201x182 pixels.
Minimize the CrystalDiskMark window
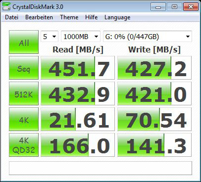pyautogui.click(x=158, y=7)
